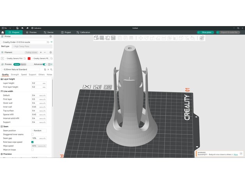Switch to the Preview tab

click(x=31, y=32)
